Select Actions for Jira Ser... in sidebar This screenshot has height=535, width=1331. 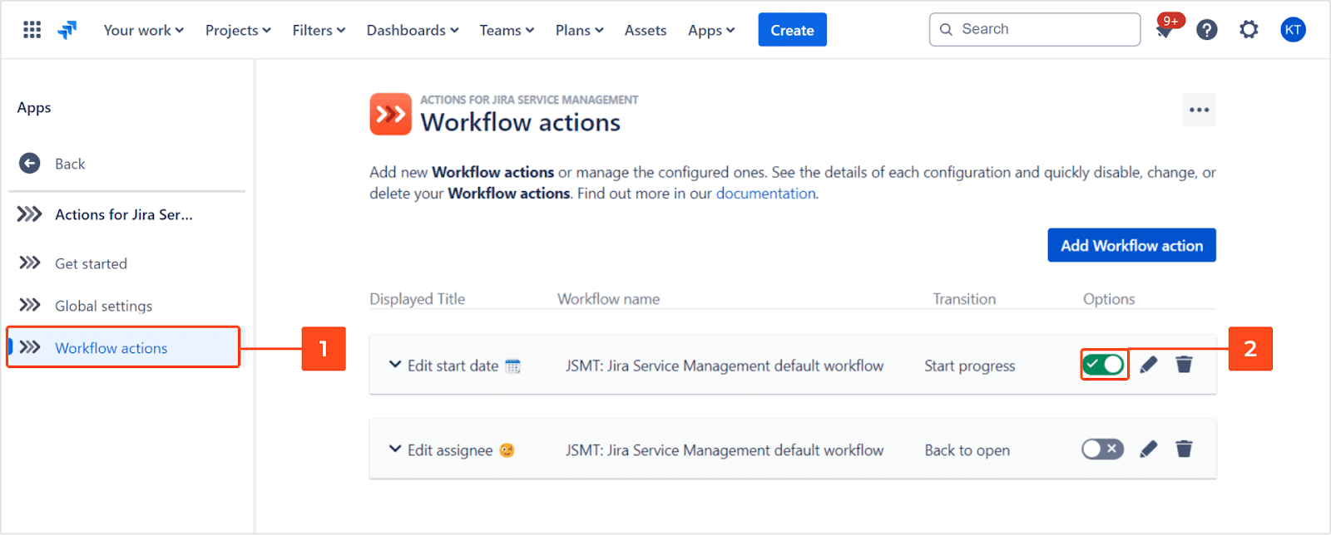[x=123, y=214]
